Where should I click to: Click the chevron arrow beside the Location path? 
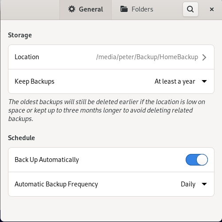(x=204, y=57)
